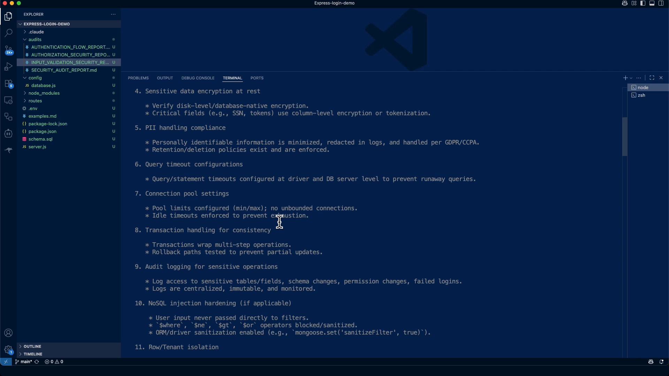Expand the routes folder
The height and width of the screenshot is (376, 669).
coord(69,101)
